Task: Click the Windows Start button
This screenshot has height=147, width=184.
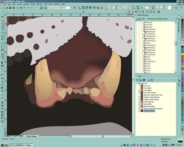Action: (5, 145)
